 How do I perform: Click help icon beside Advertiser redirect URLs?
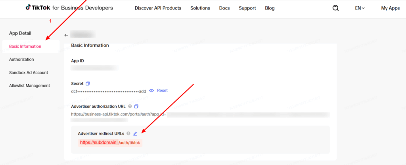pos(128,133)
